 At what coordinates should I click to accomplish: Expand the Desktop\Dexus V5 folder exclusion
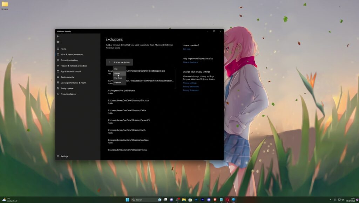141,121
